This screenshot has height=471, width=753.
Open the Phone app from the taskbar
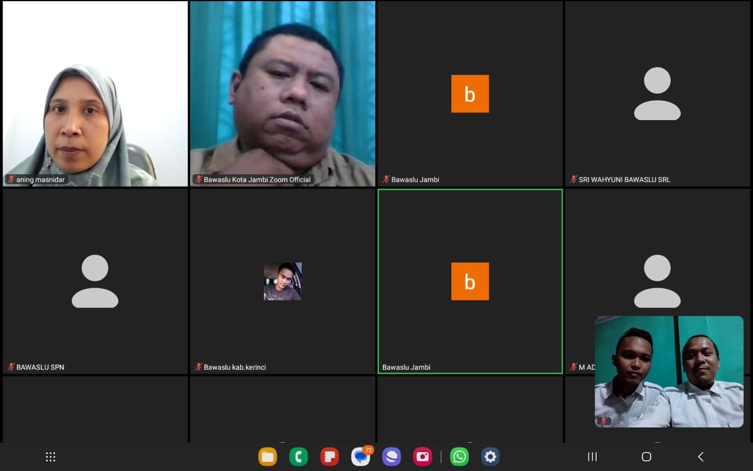point(298,456)
